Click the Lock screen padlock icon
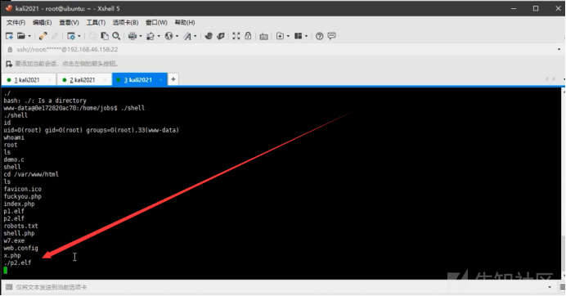 point(248,36)
